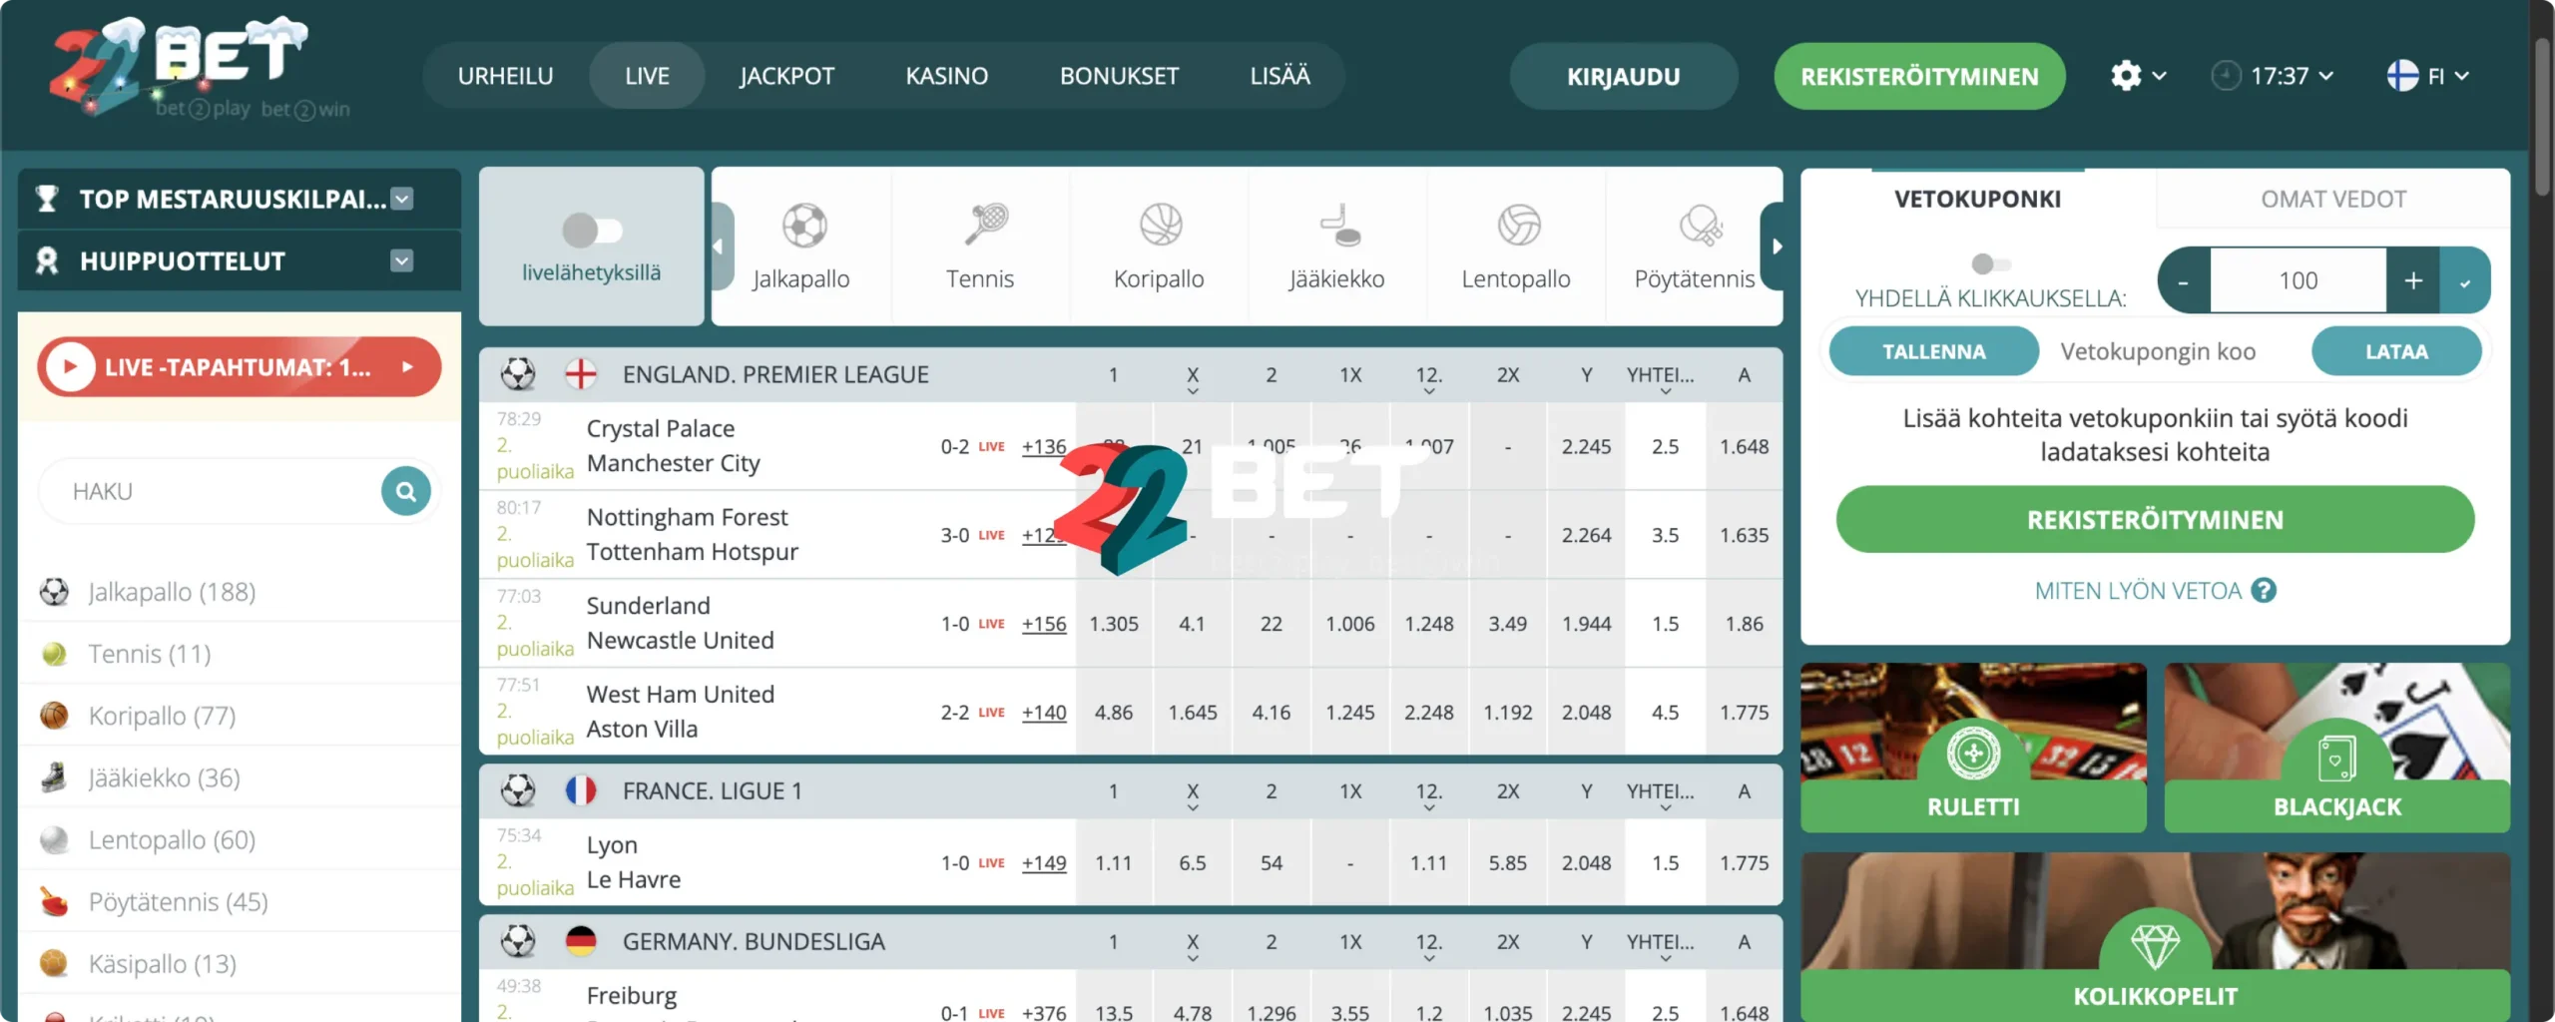Click the football icon beside Ligue 1

[x=518, y=790]
